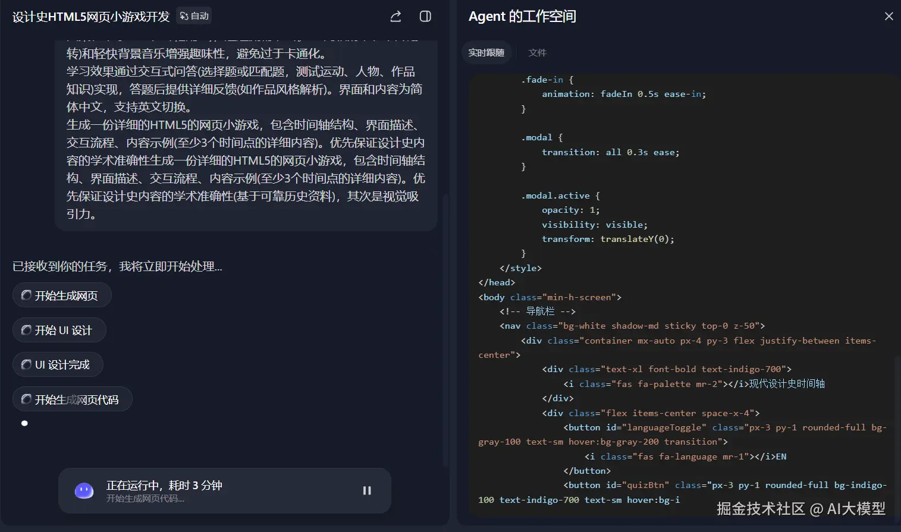Click the 设计史HTML5网页小游戏开发 conversation title

tap(91, 17)
